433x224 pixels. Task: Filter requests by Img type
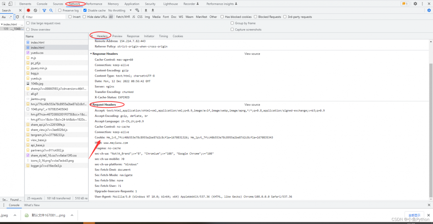click(147, 17)
